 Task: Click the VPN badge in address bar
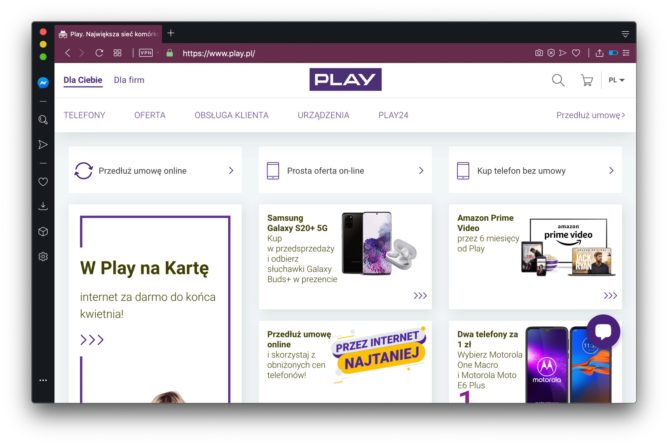146,53
